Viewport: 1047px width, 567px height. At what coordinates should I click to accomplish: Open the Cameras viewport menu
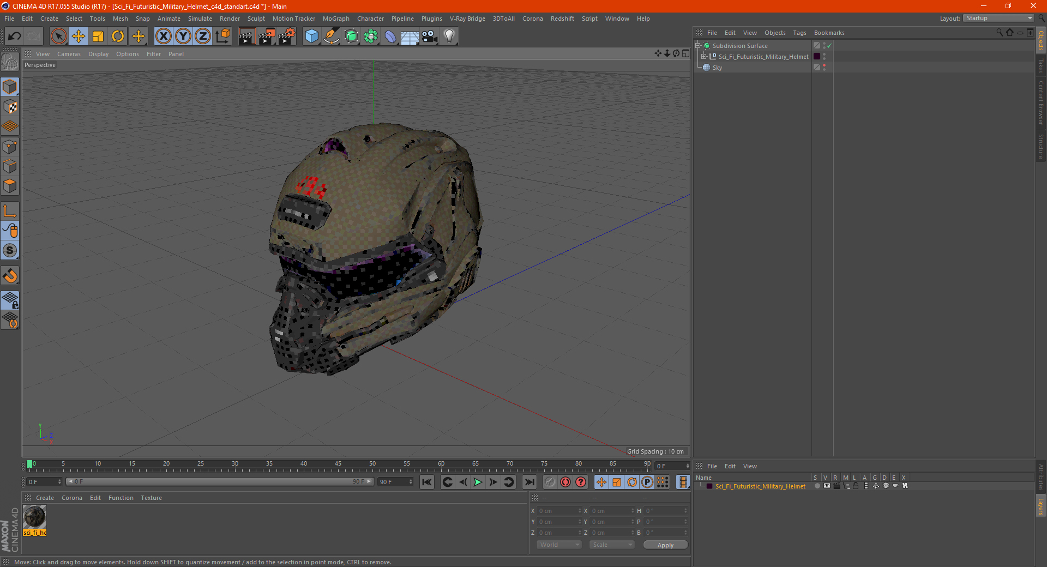tap(69, 54)
